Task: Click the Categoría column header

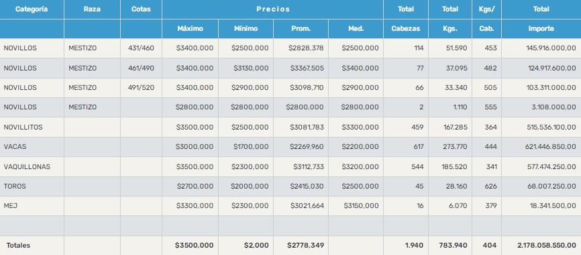Action: pyautogui.click(x=32, y=9)
